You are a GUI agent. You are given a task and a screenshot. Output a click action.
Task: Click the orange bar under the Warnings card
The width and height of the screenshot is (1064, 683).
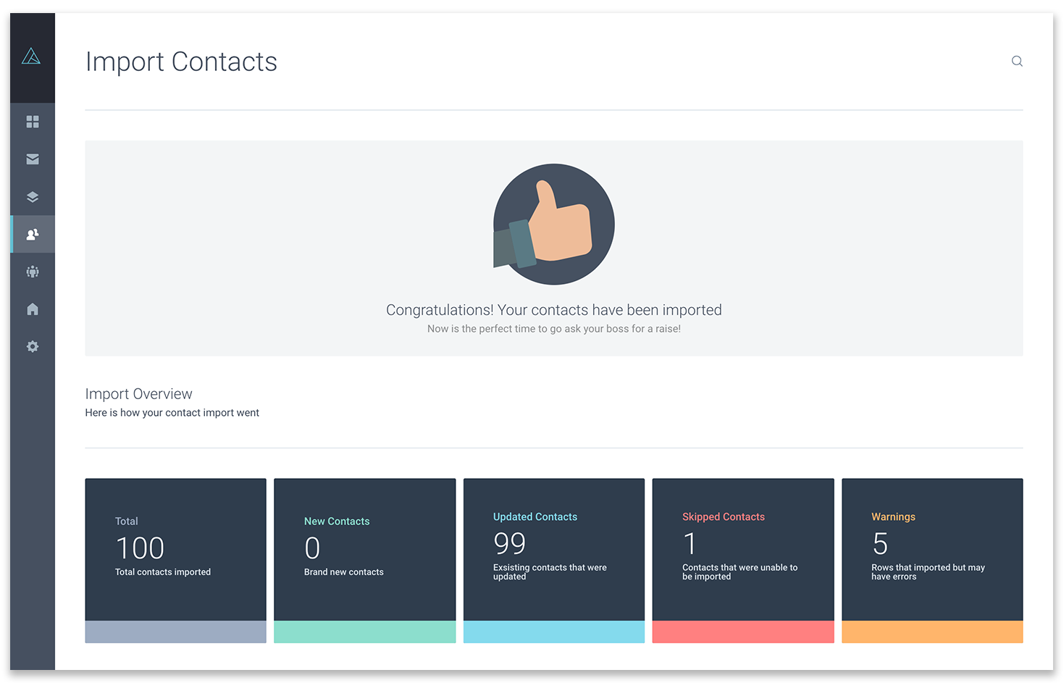coord(932,632)
